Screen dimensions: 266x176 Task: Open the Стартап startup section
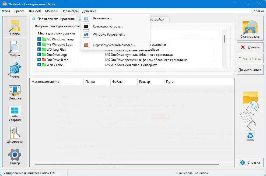click(x=15, y=114)
